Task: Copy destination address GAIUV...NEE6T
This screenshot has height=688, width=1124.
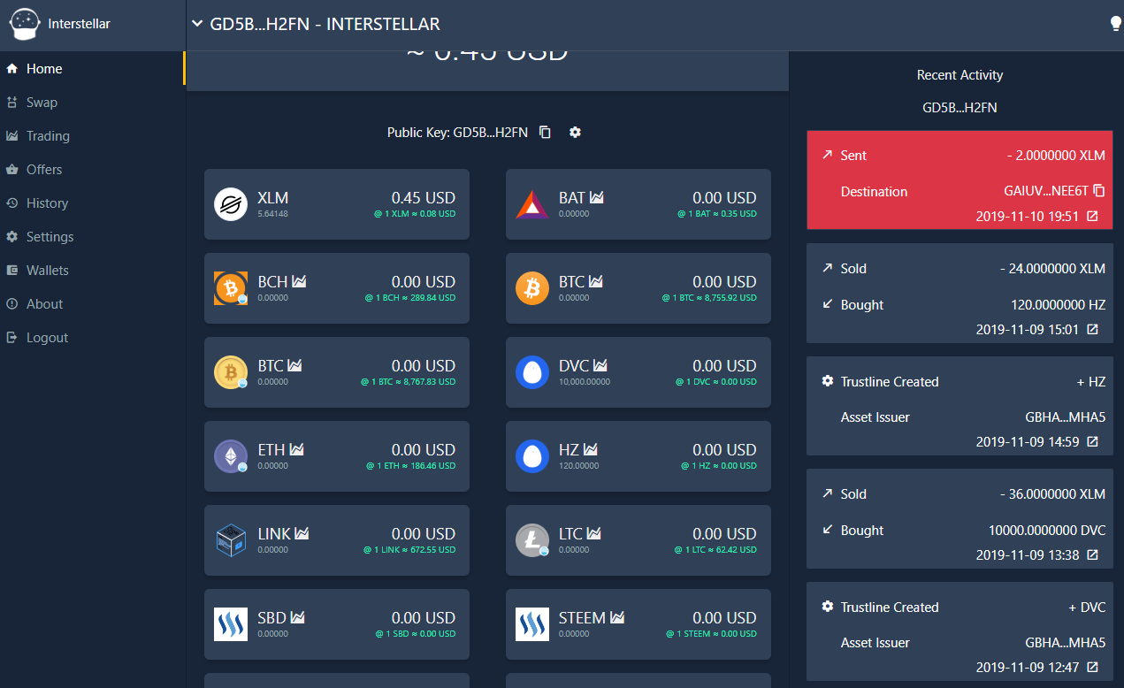Action: (x=1099, y=191)
